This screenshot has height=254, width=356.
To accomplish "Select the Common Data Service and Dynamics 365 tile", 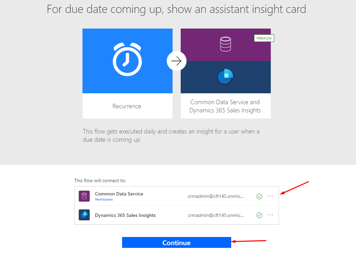I will [225, 73].
